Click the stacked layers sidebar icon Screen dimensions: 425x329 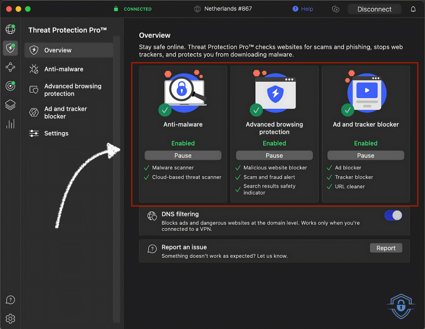10,105
